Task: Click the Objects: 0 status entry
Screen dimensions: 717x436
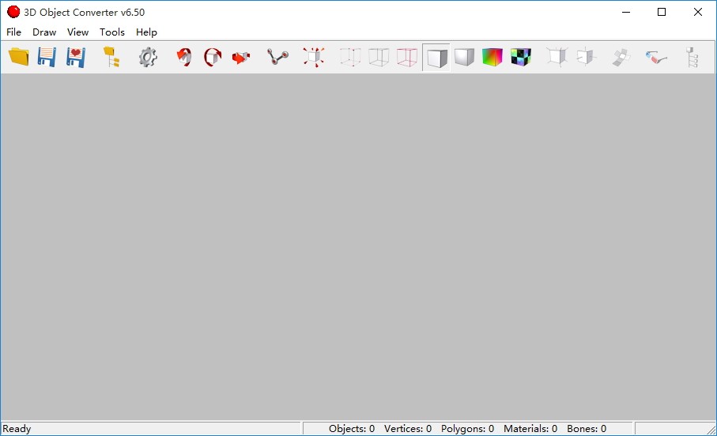Action: tap(352, 429)
